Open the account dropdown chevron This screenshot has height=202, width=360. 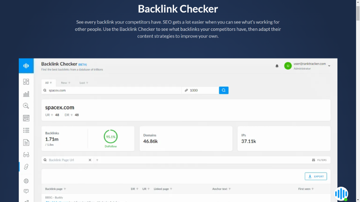tap(329, 66)
